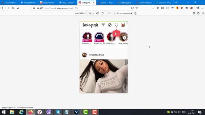The image size is (205, 115).
Task: Open File Explorer from the taskbar
Action: 12,112
